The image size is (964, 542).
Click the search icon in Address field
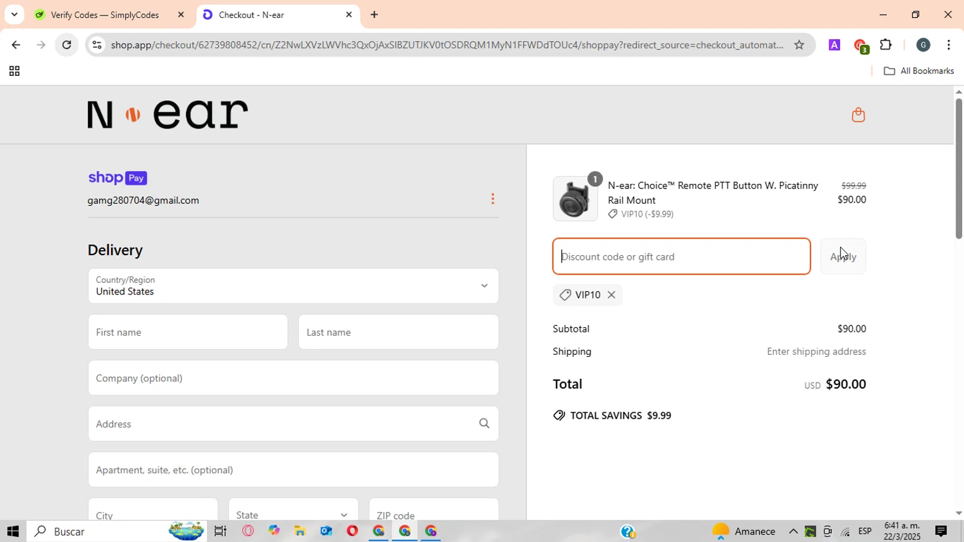pyautogui.click(x=484, y=424)
